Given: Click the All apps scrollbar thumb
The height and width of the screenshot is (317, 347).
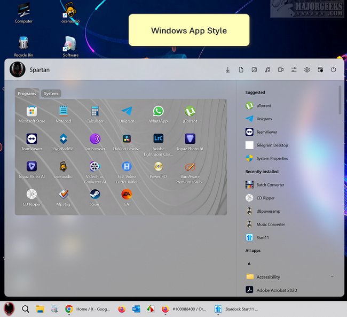Looking at the screenshot, I should click(340, 100).
